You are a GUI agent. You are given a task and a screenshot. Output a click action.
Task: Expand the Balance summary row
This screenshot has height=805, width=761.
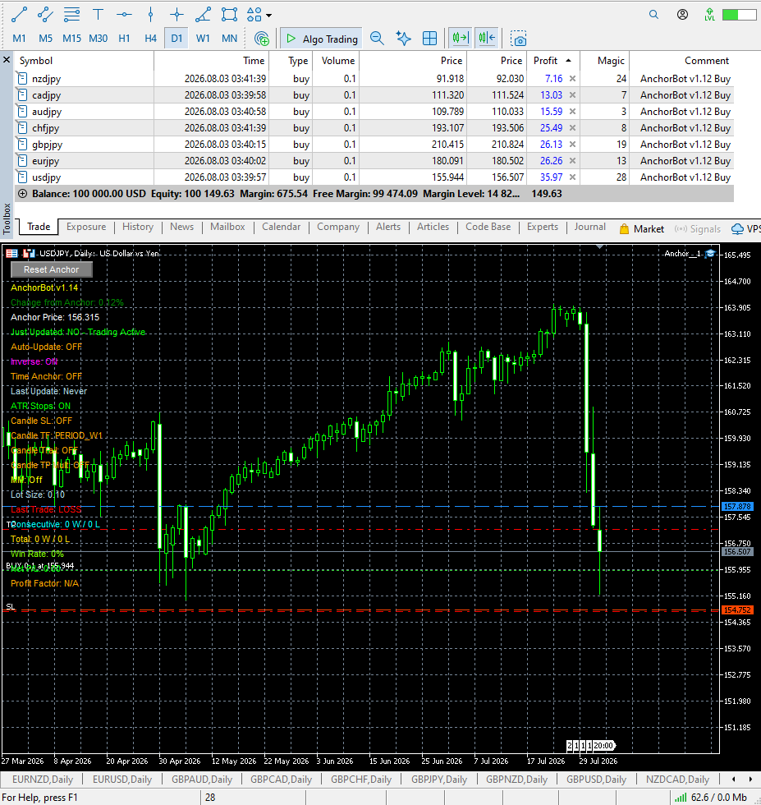point(23,194)
